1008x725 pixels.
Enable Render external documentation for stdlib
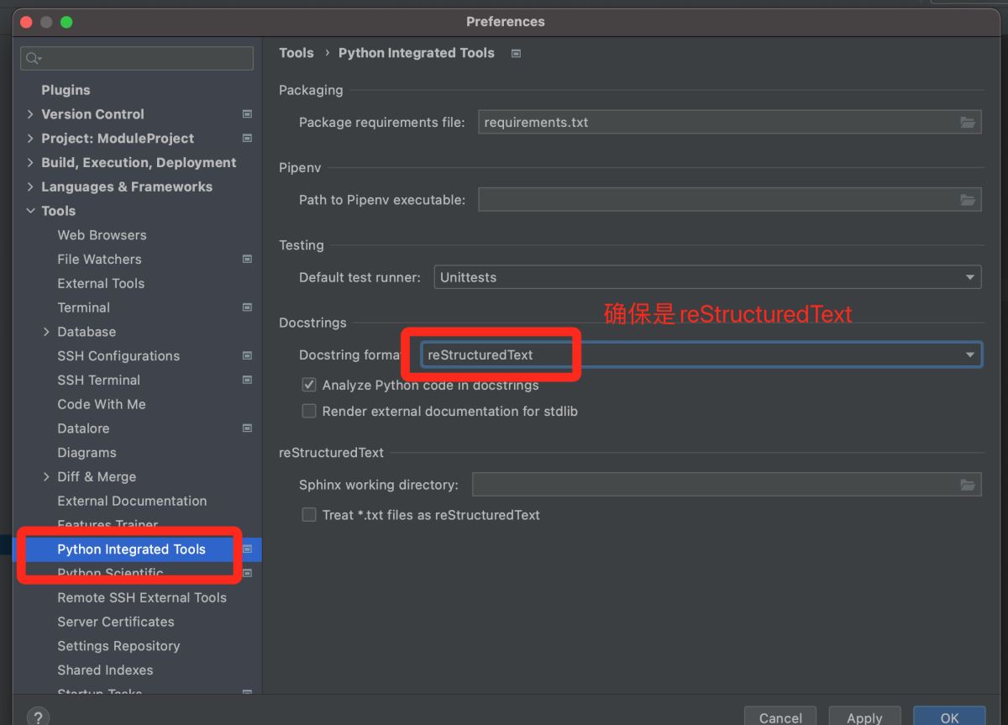[309, 412]
